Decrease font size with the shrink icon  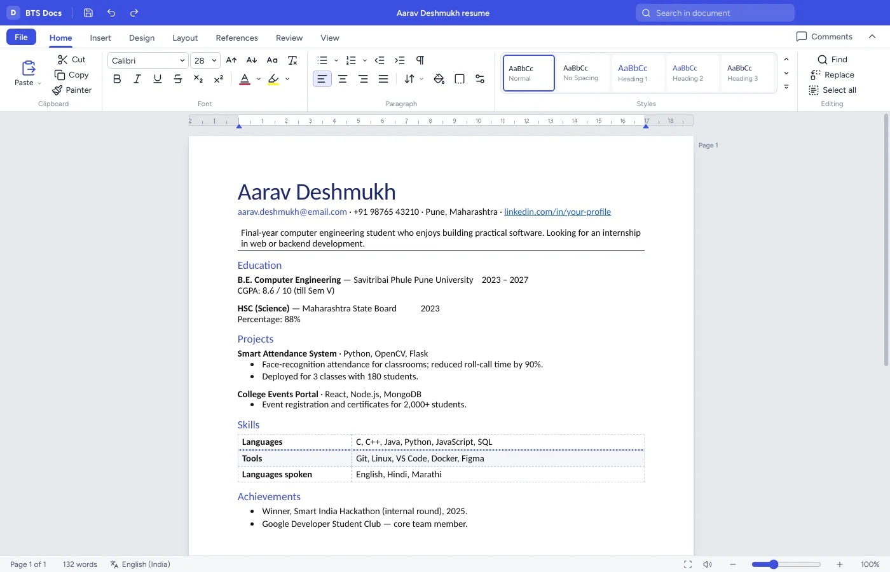tap(252, 60)
